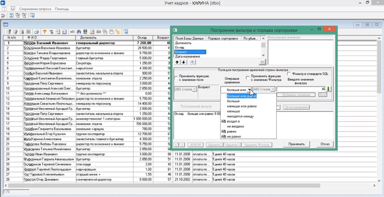This screenshot has height=197, width=384.
Task: Click the '>>' unique values button
Action: 262,62
